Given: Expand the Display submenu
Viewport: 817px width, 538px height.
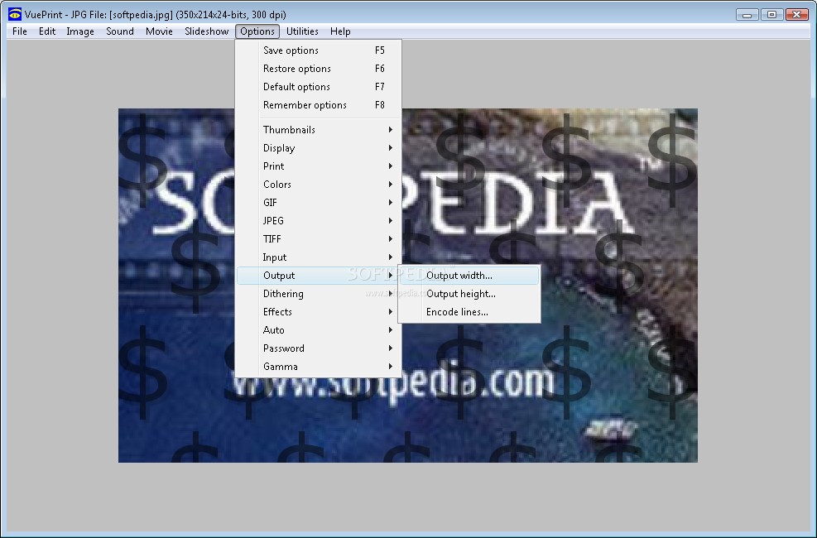Looking at the screenshot, I should click(x=319, y=148).
